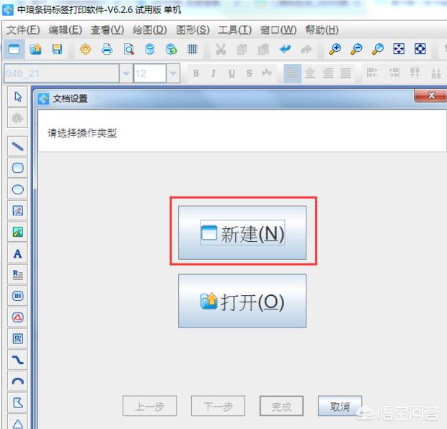Select the line drawing tool
This screenshot has width=447, height=429.
(x=18, y=146)
